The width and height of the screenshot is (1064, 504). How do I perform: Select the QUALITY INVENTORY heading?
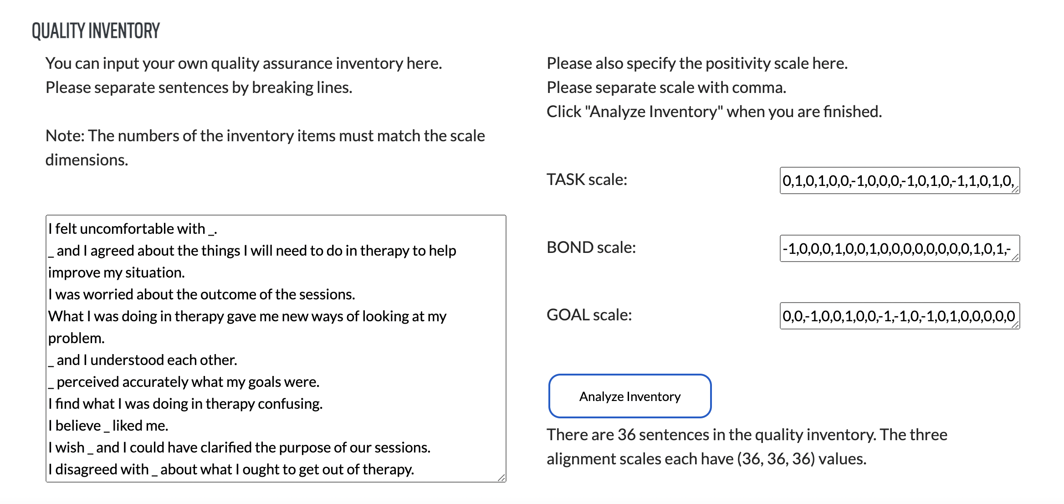(96, 31)
